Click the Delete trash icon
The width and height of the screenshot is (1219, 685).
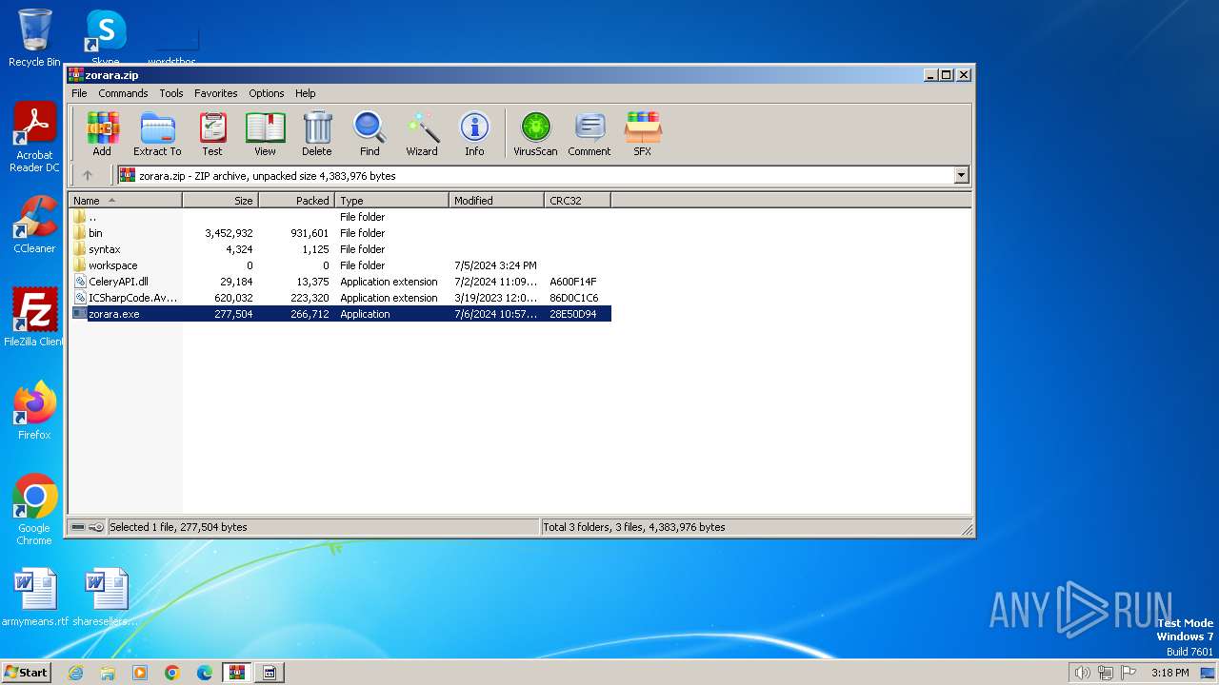[x=317, y=133]
